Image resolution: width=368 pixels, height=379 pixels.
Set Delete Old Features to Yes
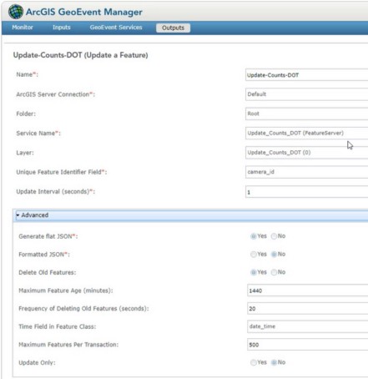[253, 272]
